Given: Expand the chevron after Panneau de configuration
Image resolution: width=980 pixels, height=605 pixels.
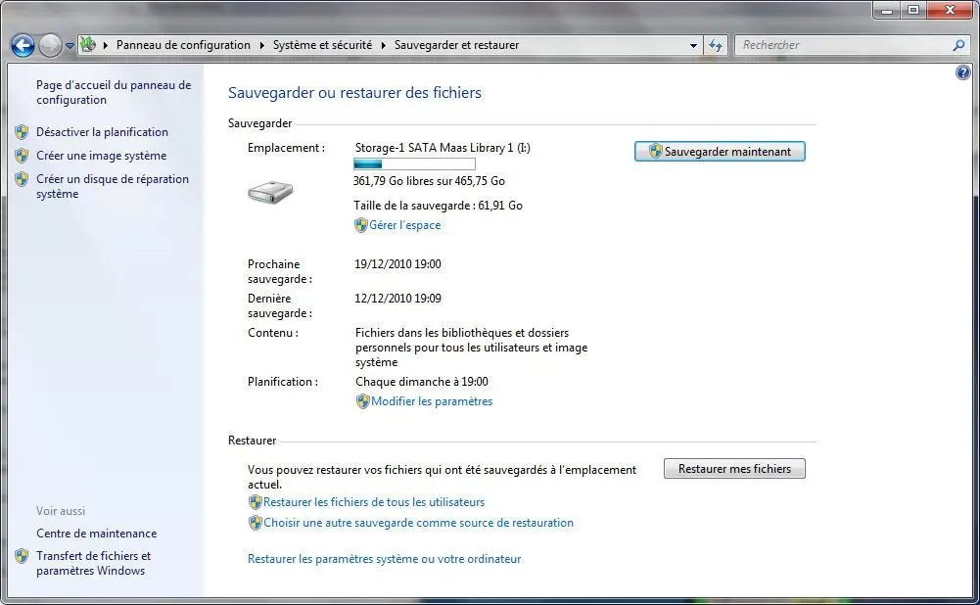Looking at the screenshot, I should click(x=261, y=45).
